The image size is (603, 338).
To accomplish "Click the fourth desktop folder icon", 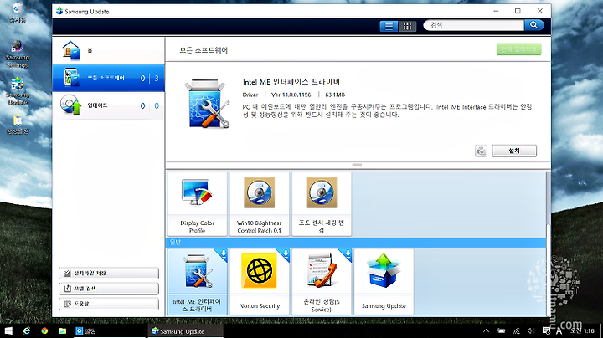I will [x=18, y=125].
